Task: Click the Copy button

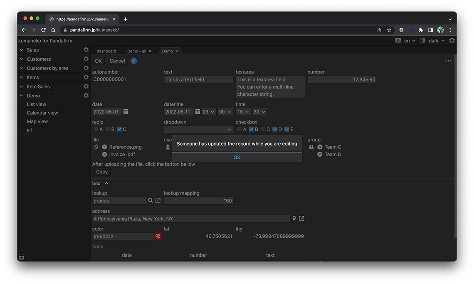Action: coord(102,172)
